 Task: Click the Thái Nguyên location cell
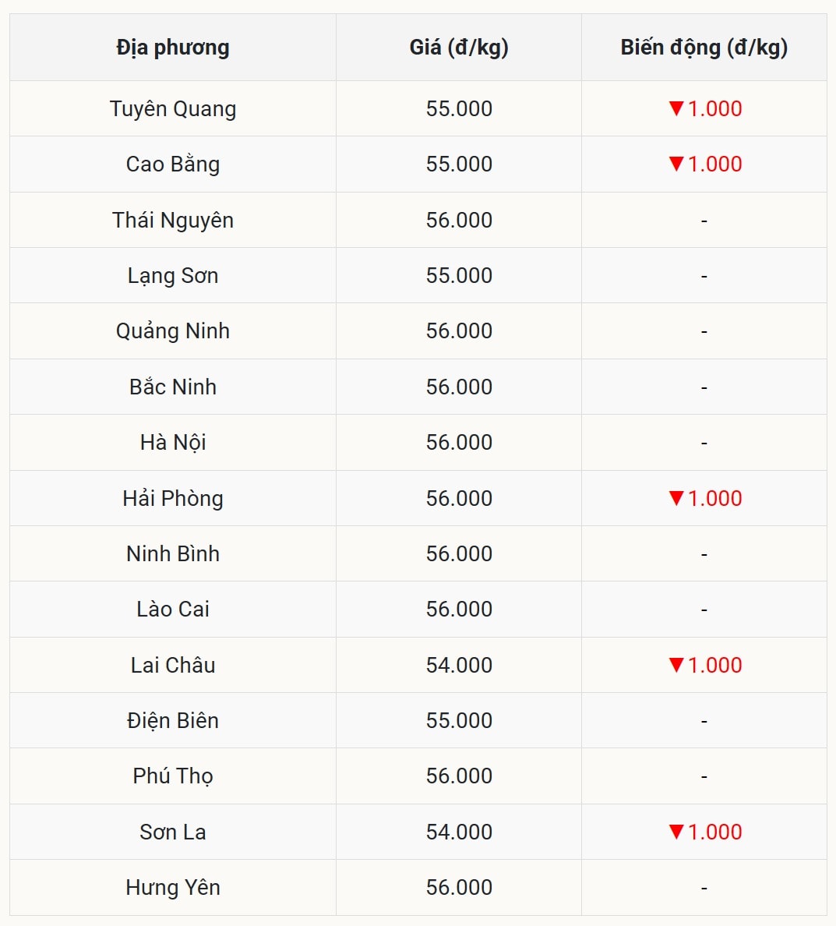pos(173,220)
